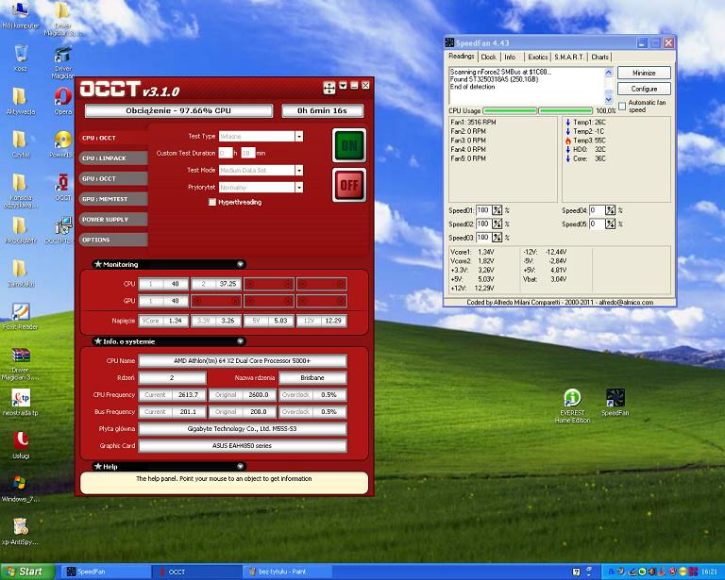Image resolution: width=725 pixels, height=580 pixels.
Task: Adjust the Speed01 spinner in SpeedFan
Action: coord(497,210)
